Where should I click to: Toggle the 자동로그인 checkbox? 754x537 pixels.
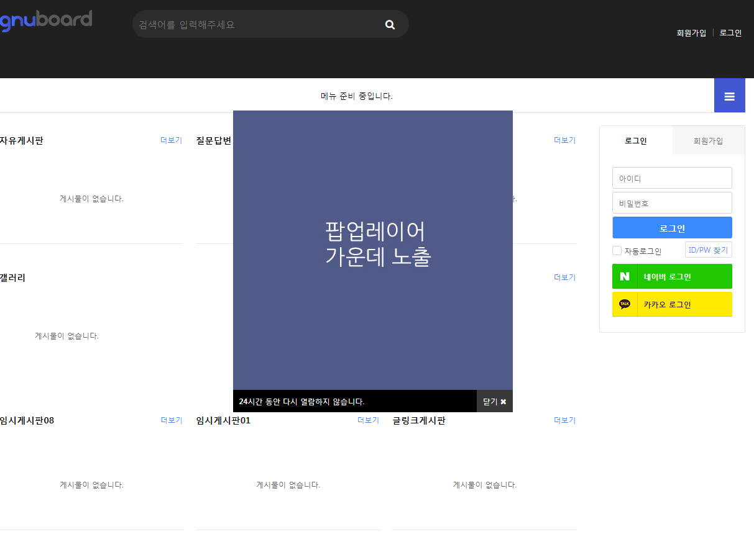point(617,251)
